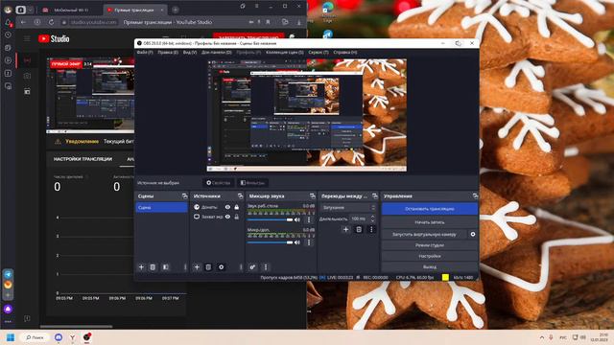
Task: Select webcam icon in YouTube Studio sidebar
Action: pyautogui.click(x=27, y=76)
